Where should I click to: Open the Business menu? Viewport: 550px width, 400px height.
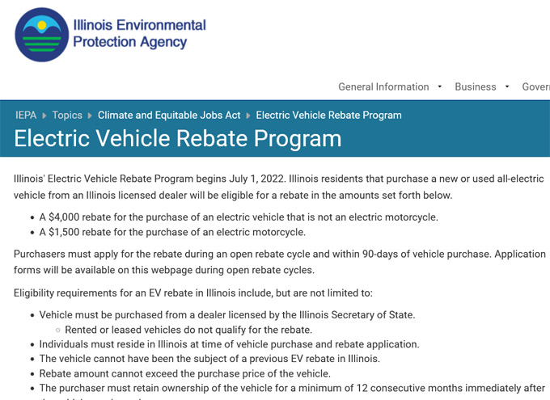(476, 86)
